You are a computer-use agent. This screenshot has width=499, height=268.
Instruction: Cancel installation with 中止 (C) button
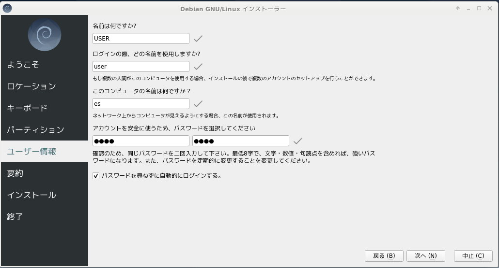(x=473, y=256)
